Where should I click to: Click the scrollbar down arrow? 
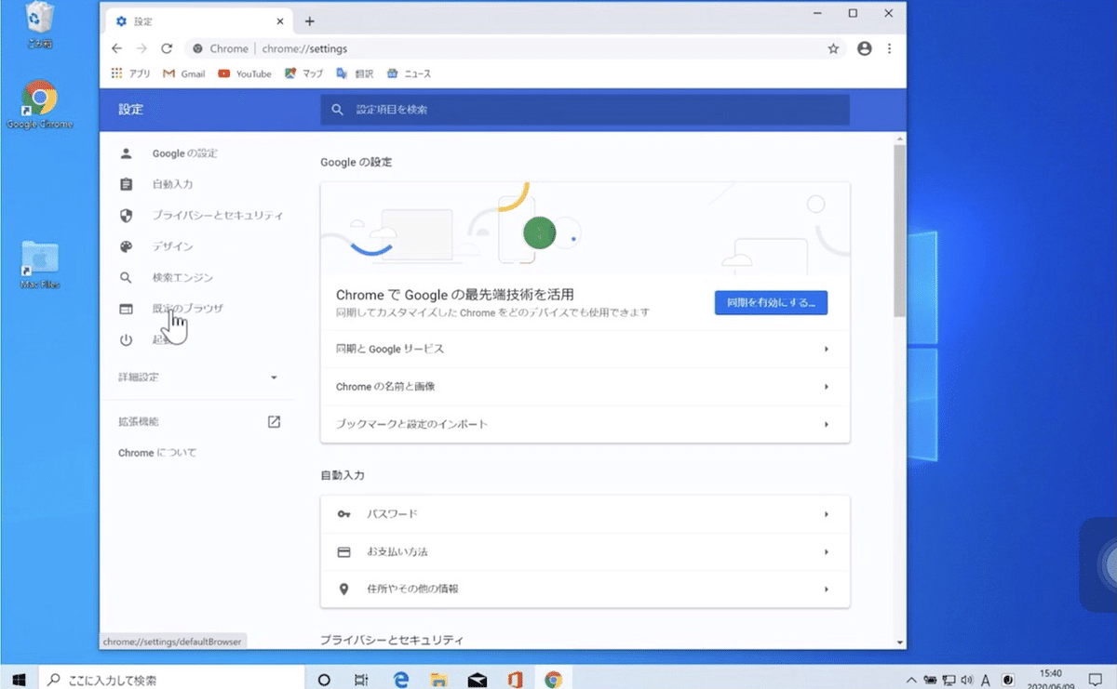[x=899, y=643]
